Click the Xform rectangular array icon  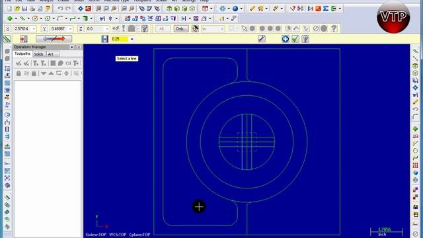tap(196, 19)
